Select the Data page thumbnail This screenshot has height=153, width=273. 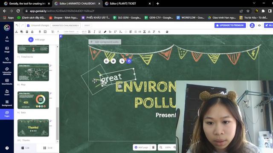click(33, 100)
